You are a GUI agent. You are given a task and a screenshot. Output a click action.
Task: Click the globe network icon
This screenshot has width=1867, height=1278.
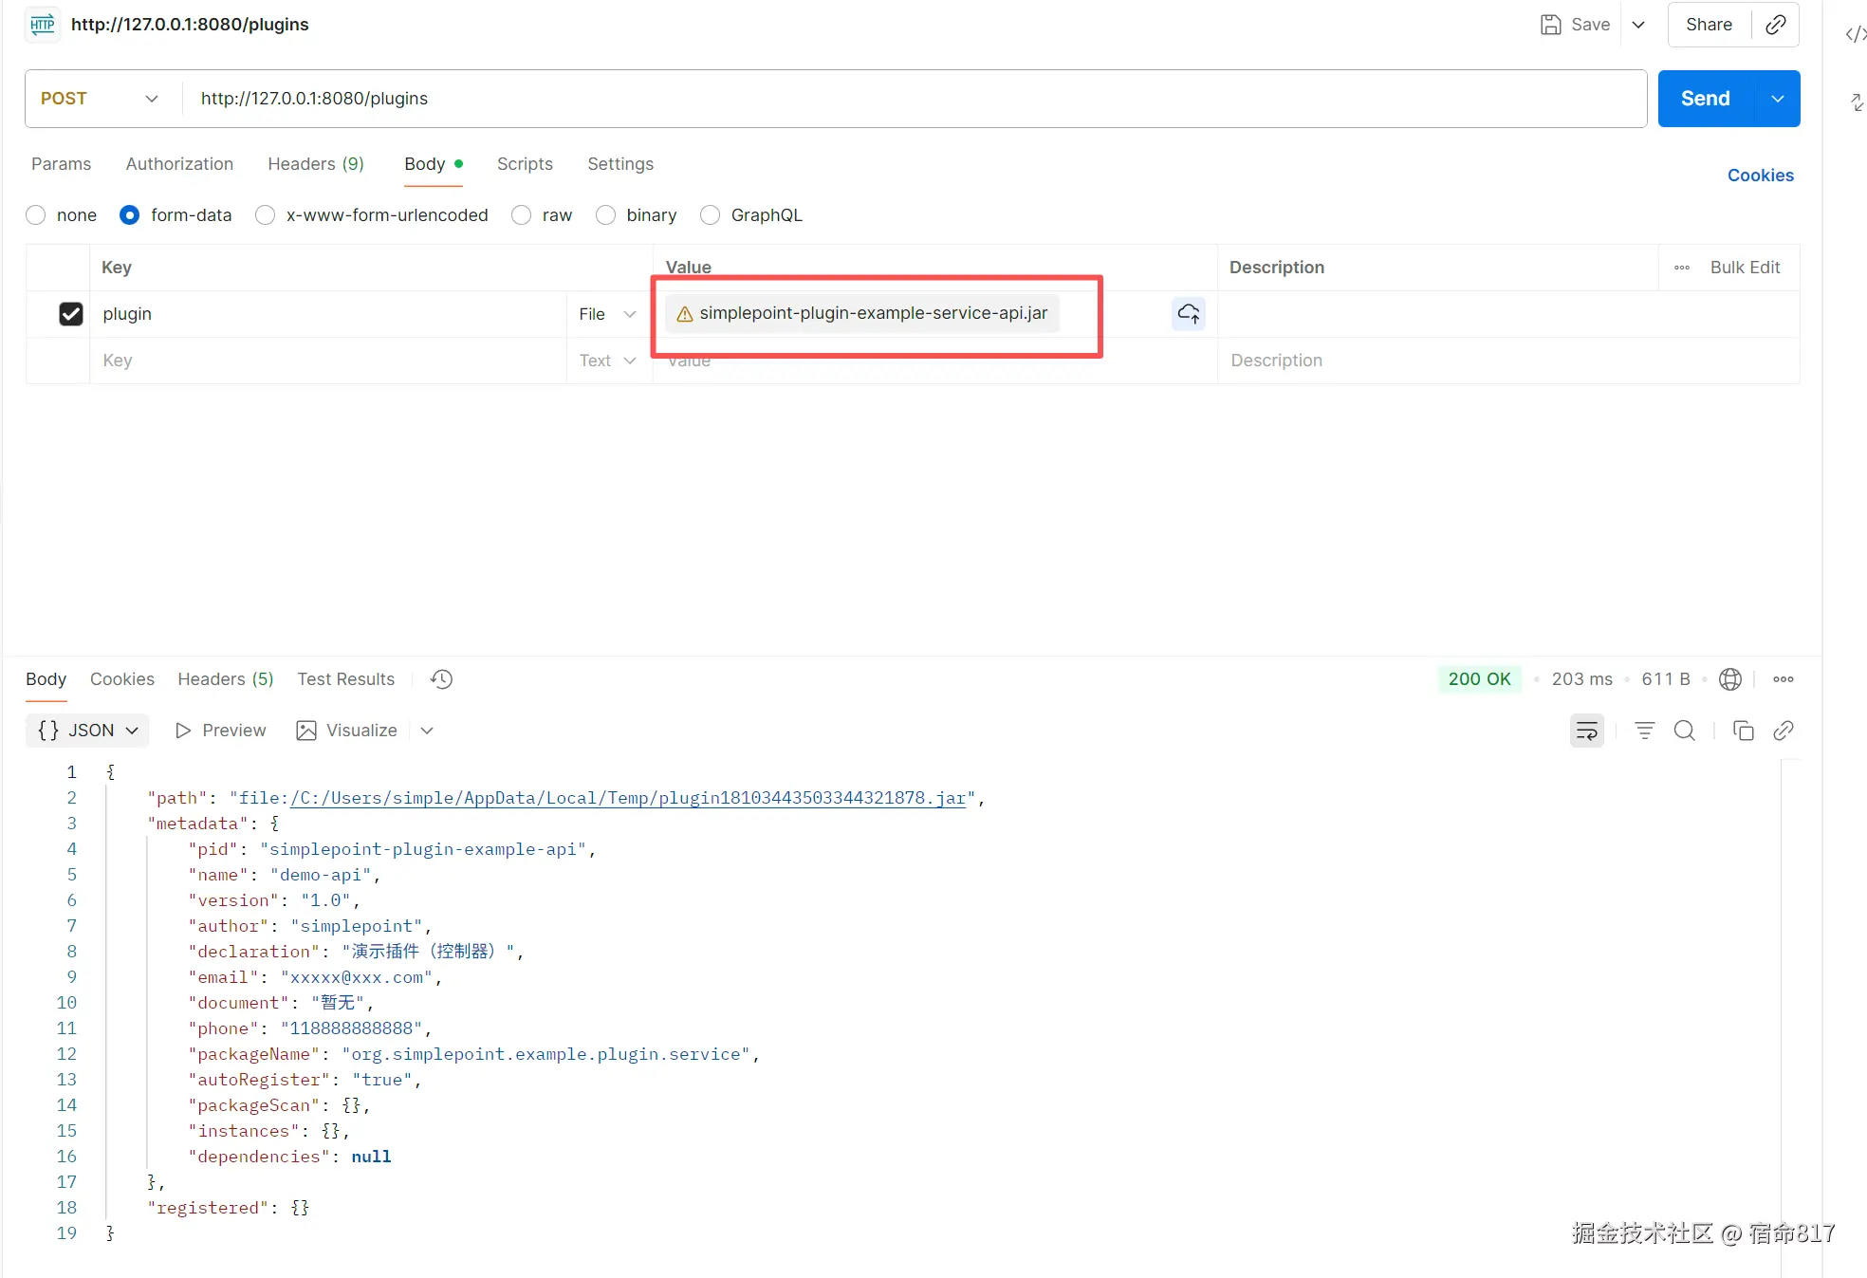point(1729,679)
